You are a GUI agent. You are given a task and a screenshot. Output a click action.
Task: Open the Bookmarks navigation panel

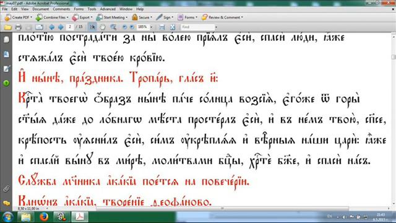click(x=6, y=54)
